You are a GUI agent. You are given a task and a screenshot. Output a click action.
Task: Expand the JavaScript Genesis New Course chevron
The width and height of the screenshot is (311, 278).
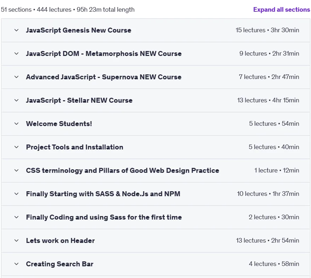(17, 30)
